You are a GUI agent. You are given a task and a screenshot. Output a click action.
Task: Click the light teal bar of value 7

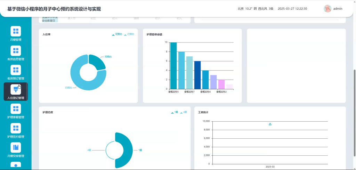click(x=189, y=73)
